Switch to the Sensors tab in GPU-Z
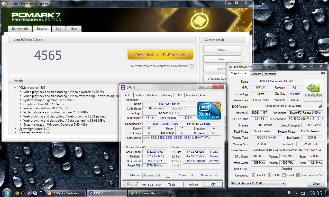Image resolution: width=329 pixels, height=197 pixels. 256,74
